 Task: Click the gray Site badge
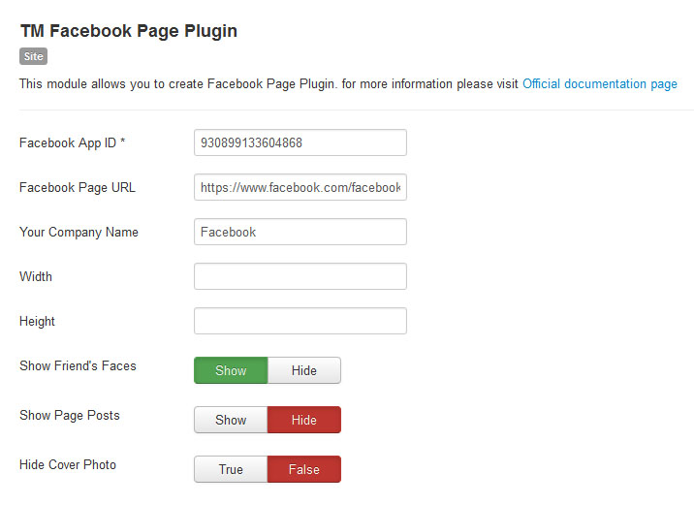(x=33, y=56)
